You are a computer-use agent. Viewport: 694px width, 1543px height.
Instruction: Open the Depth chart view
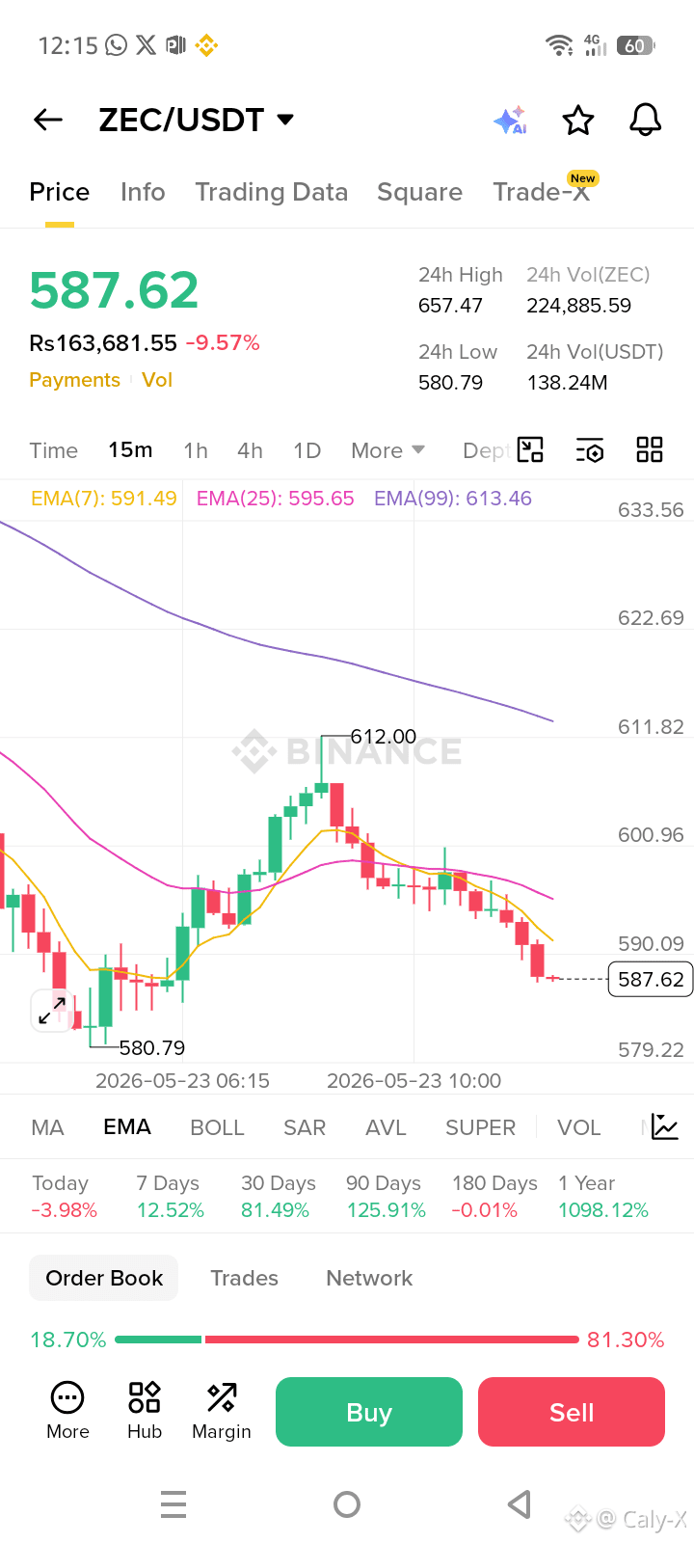click(486, 450)
